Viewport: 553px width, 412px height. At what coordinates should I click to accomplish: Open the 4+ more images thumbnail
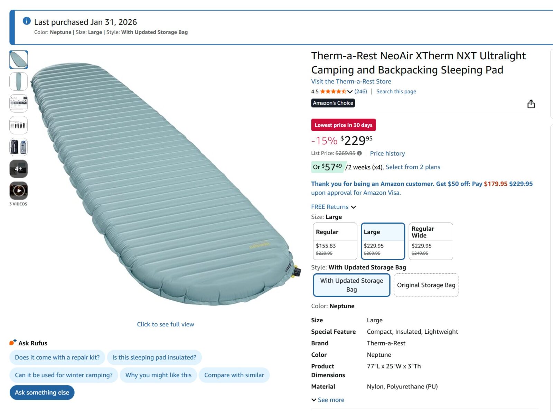pyautogui.click(x=19, y=169)
